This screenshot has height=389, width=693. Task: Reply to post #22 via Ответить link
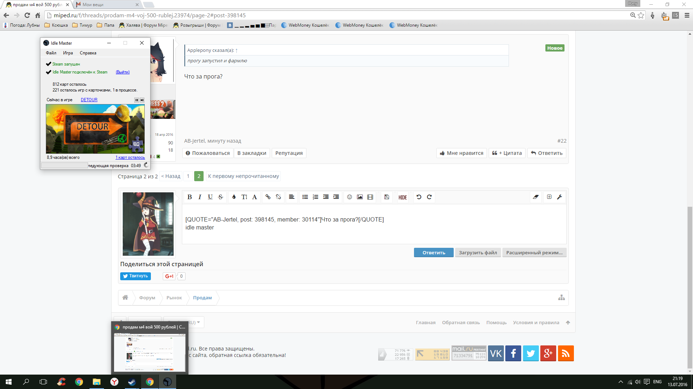tap(547, 153)
